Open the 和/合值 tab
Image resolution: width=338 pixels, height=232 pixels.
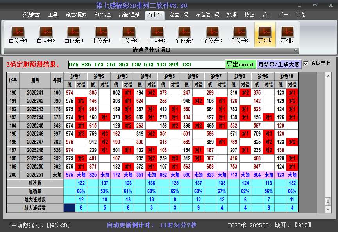(103, 15)
